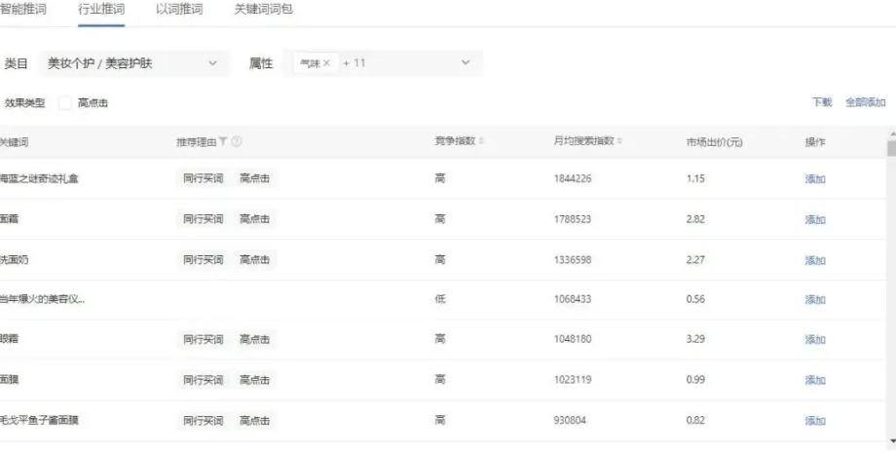This screenshot has height=455, width=896.
Task: Switch to 智能推词 tab
Action: click(22, 9)
